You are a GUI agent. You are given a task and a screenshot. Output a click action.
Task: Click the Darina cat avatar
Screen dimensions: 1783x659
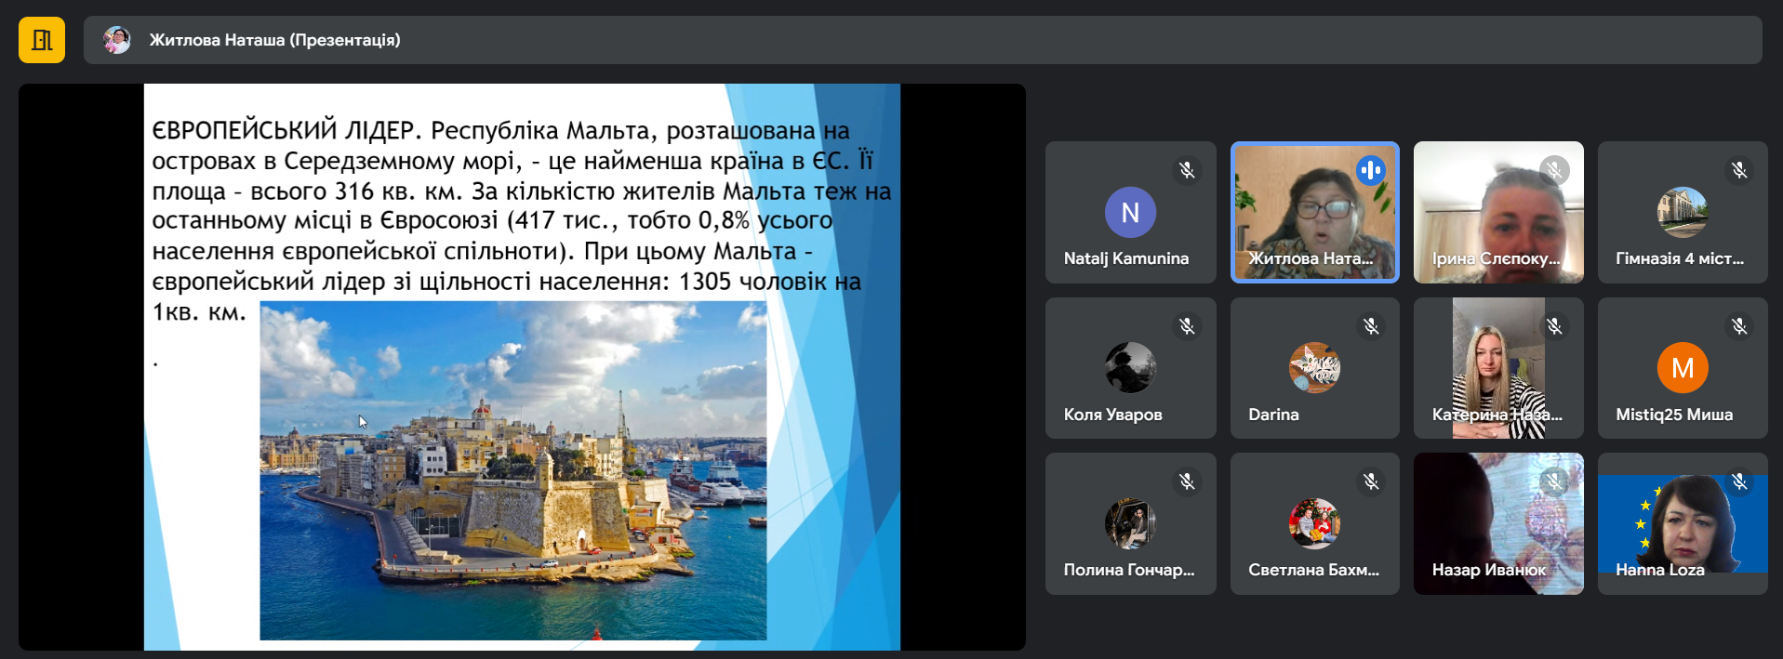pos(1314,368)
